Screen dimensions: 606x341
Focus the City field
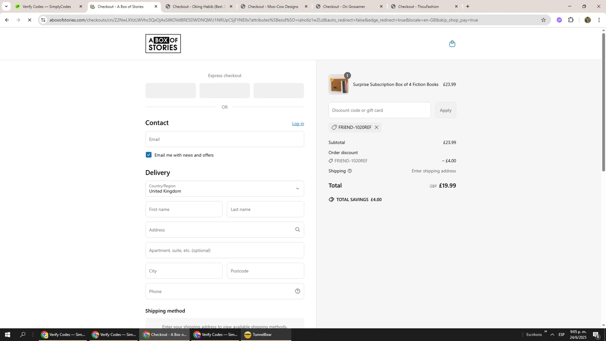point(184,271)
